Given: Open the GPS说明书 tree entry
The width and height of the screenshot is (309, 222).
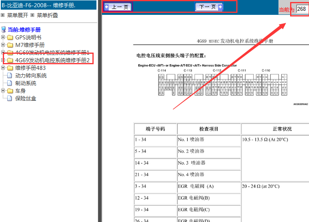Looking at the screenshot, I should pos(28,37).
